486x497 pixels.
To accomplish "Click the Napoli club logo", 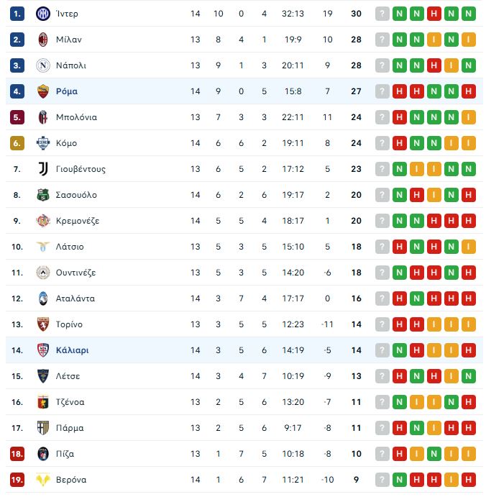I will [x=42, y=65].
